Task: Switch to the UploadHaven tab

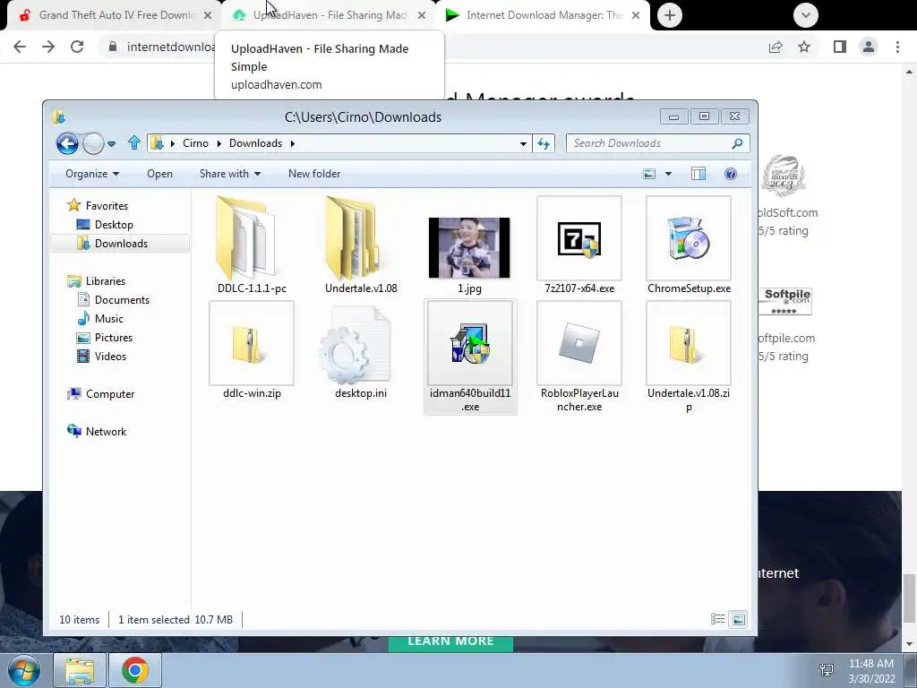Action: (x=329, y=15)
